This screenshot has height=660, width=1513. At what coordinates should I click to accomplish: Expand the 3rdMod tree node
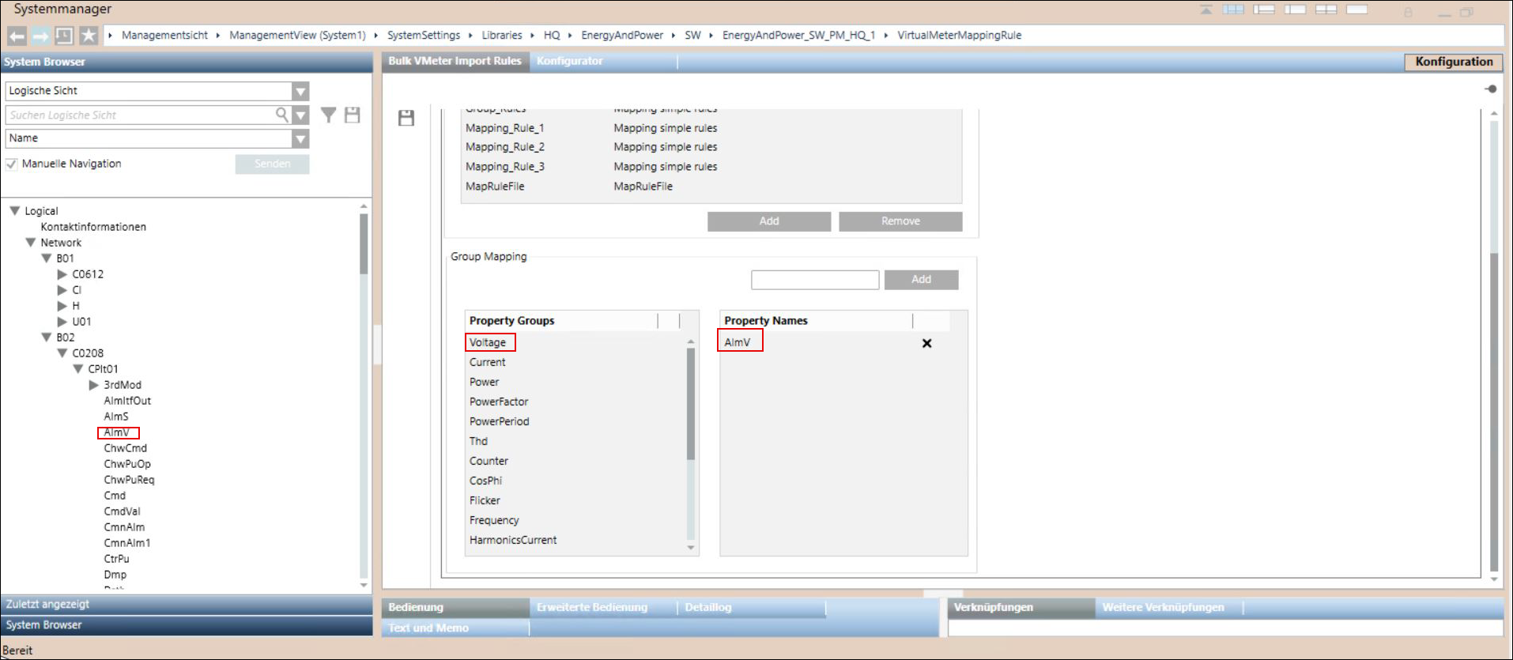[x=93, y=385]
